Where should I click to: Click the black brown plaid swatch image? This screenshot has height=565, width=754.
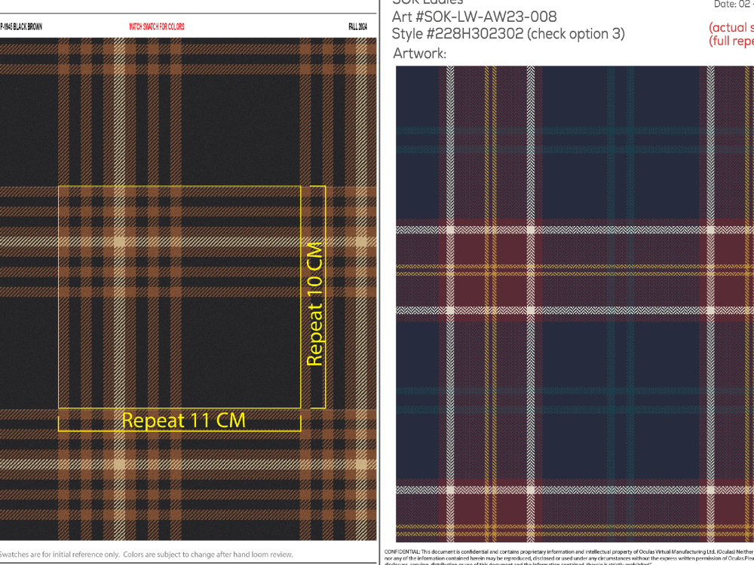(188, 289)
